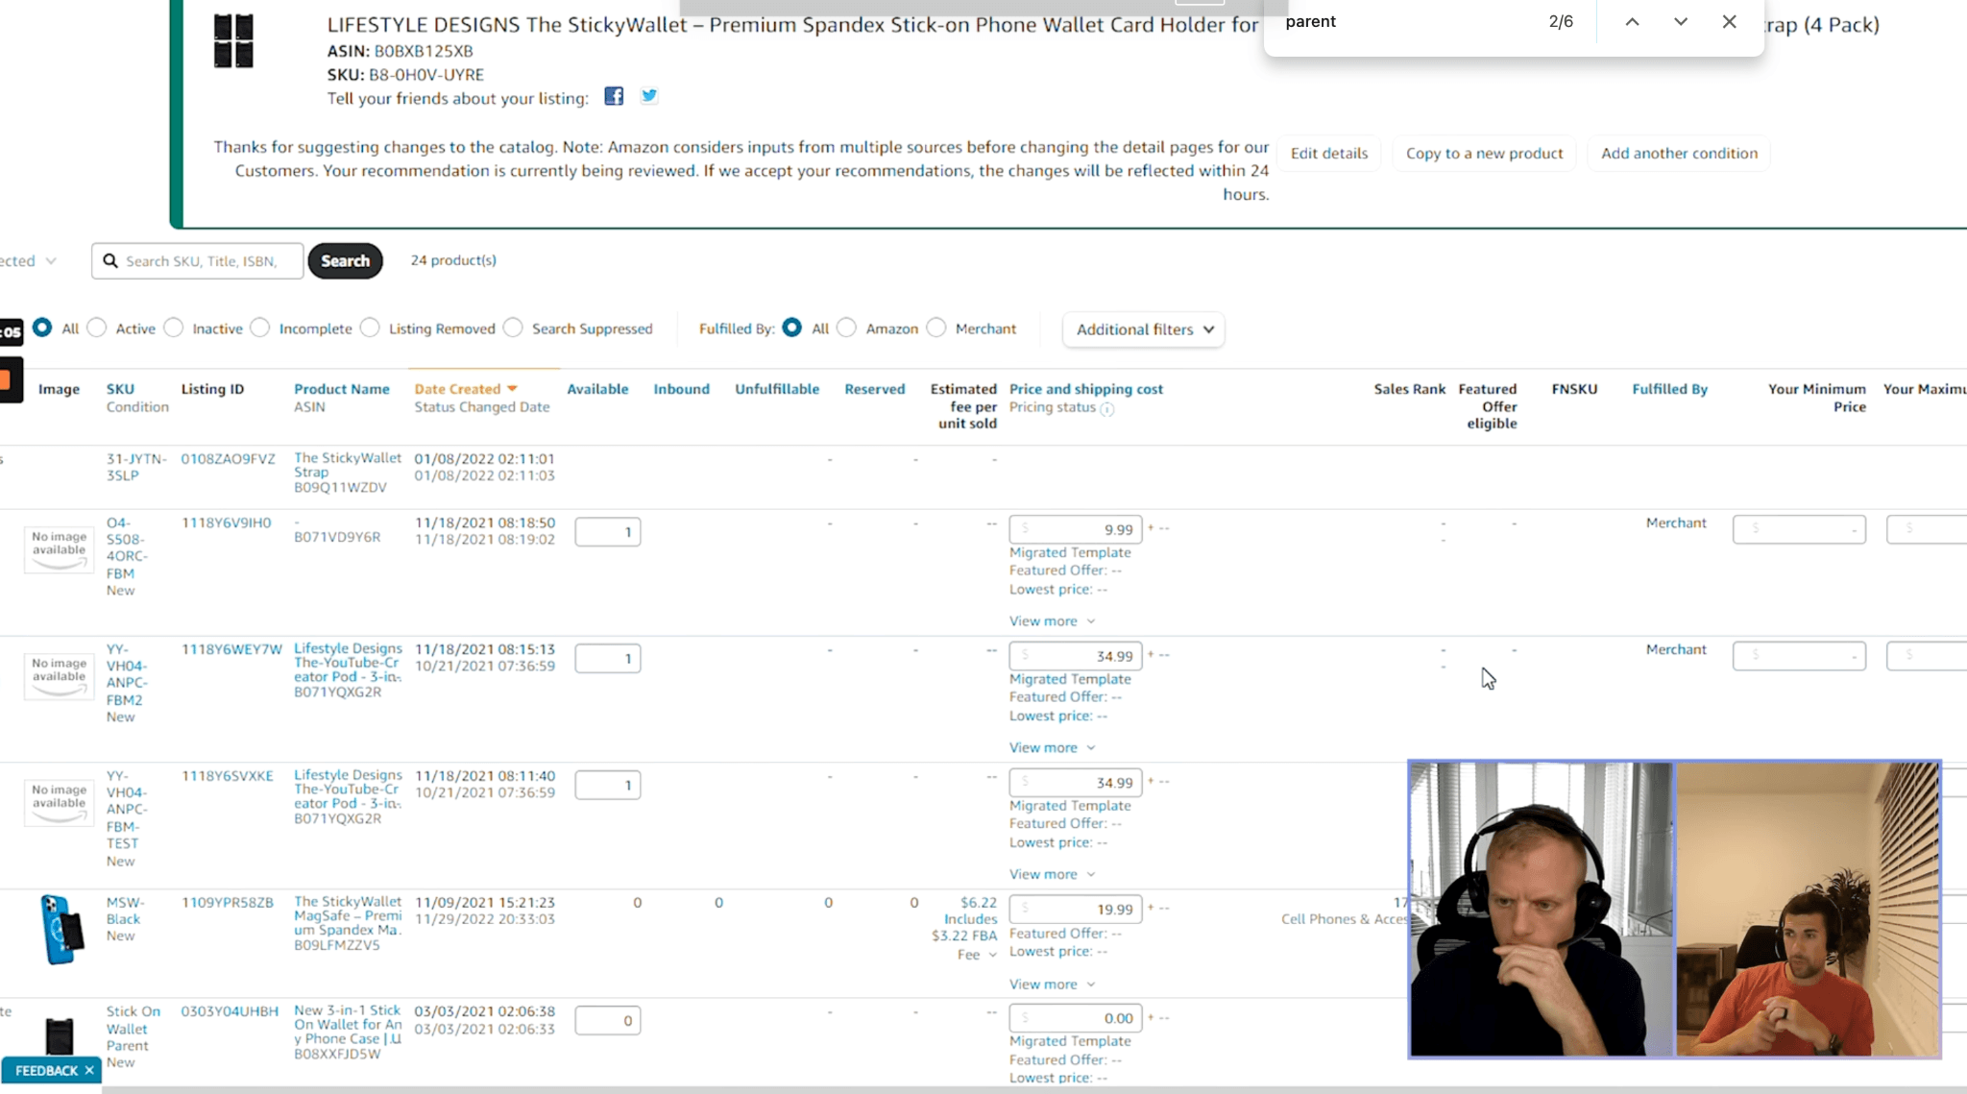The image size is (1967, 1094).
Task: Select the Listing Removed radio button
Action: tap(370, 328)
